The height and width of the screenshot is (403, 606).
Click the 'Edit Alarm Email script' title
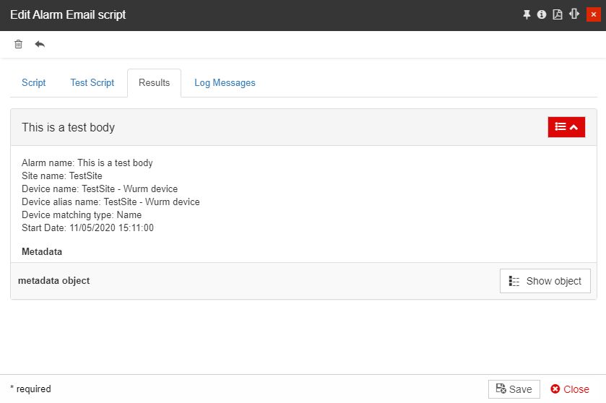(68, 15)
